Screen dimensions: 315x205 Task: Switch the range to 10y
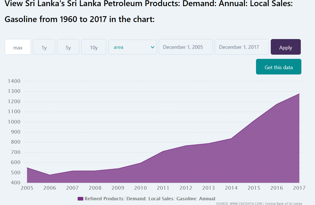pyautogui.click(x=93, y=47)
